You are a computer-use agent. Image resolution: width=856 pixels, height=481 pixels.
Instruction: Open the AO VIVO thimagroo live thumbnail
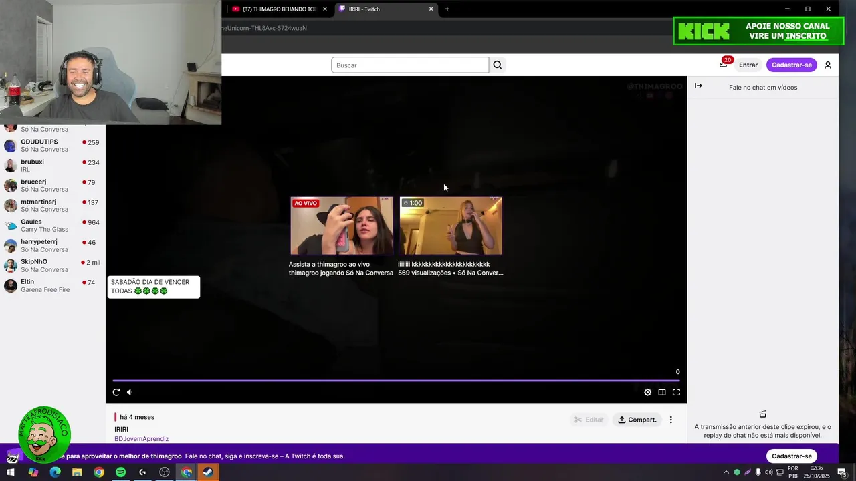(x=342, y=226)
